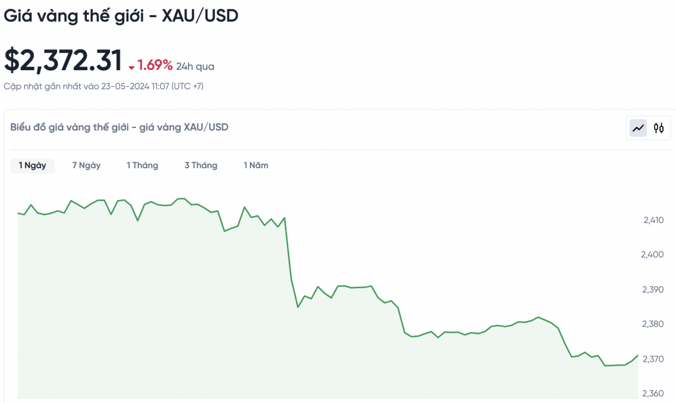The image size is (676, 403).
Task: View the 1 Năm chart range
Action: (256, 166)
